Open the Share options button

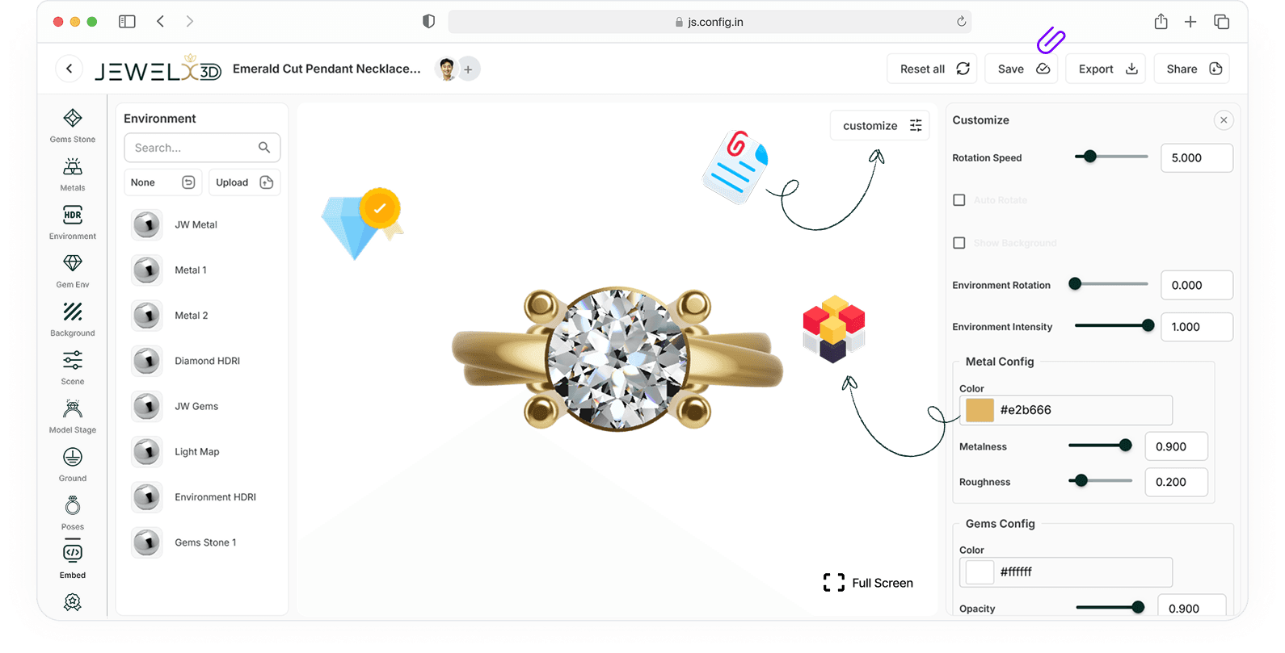pos(1193,69)
